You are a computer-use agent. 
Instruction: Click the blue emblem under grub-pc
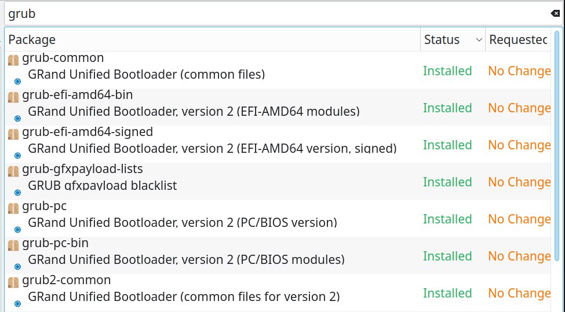point(17,230)
